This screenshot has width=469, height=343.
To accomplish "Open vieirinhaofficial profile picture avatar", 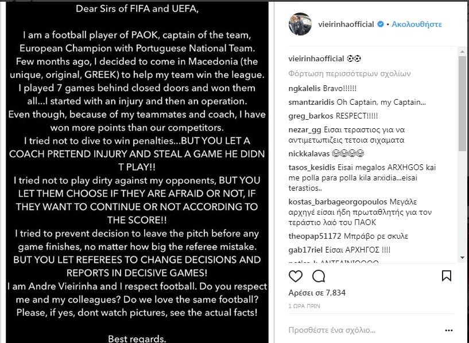I will [x=299, y=25].
